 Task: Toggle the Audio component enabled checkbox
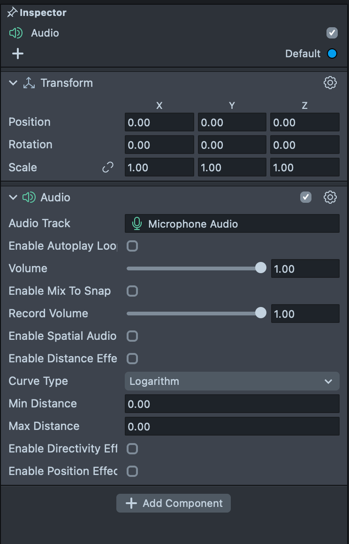tap(306, 198)
